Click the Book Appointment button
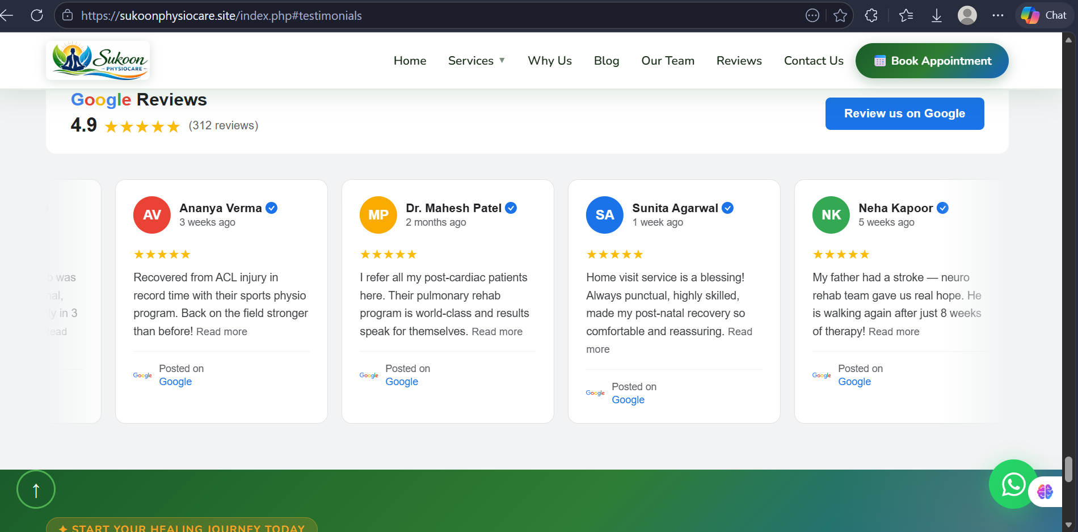 tap(932, 61)
